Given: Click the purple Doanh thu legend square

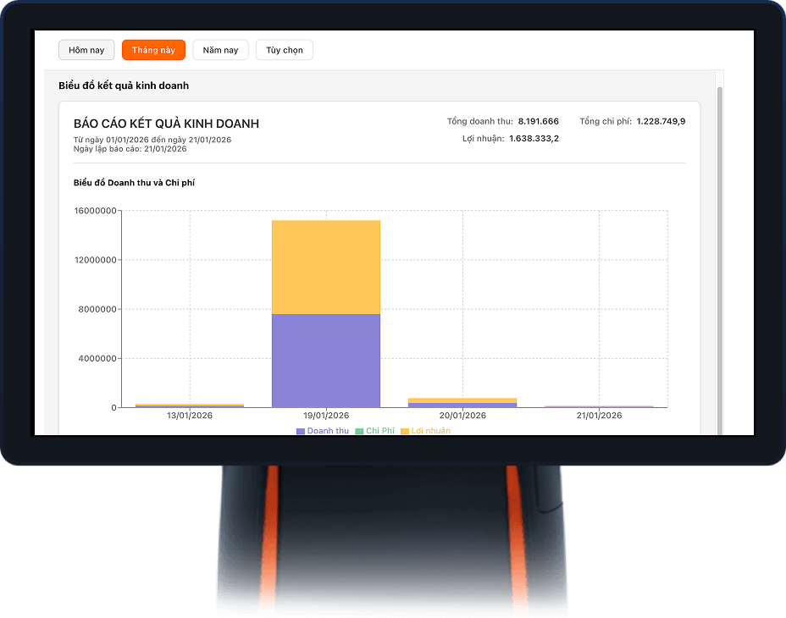Looking at the screenshot, I should (x=301, y=432).
